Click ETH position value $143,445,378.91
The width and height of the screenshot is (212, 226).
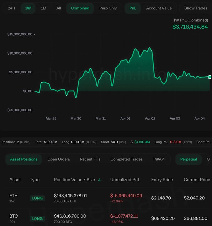[x=71, y=196]
